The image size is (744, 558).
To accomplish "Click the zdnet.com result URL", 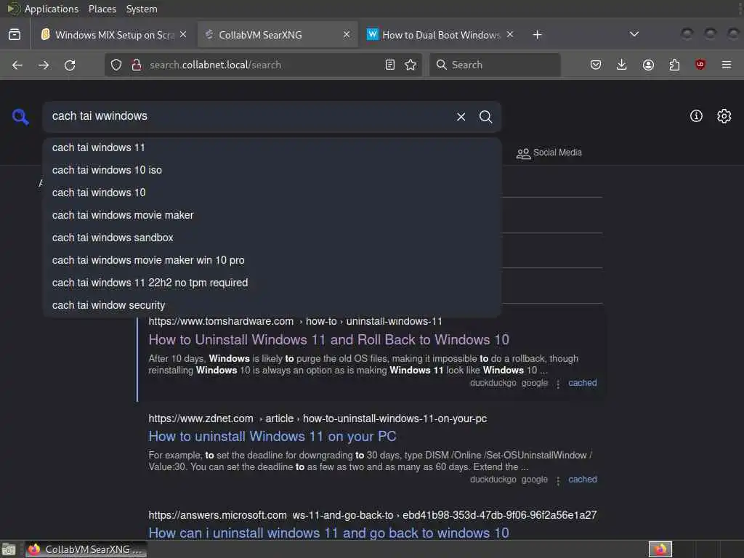I will pyautogui.click(x=318, y=418).
